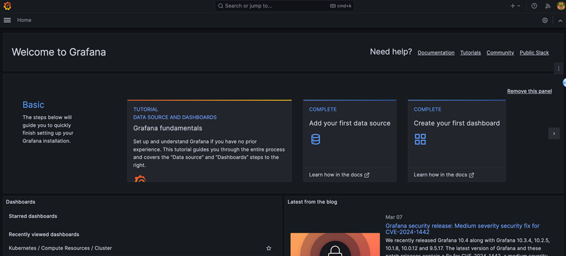This screenshot has height=256, width=566.
Task: Open the news RSS feed icon
Action: click(548, 6)
